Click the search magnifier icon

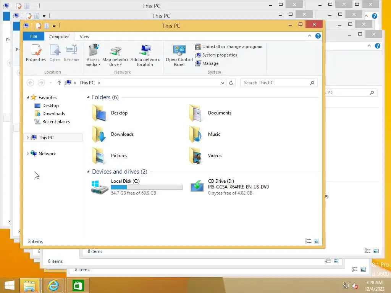coord(312,83)
